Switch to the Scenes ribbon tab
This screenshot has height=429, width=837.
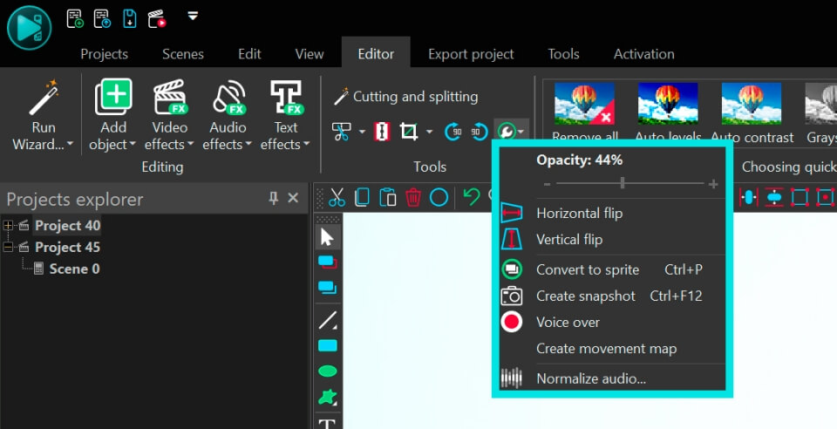[183, 54]
